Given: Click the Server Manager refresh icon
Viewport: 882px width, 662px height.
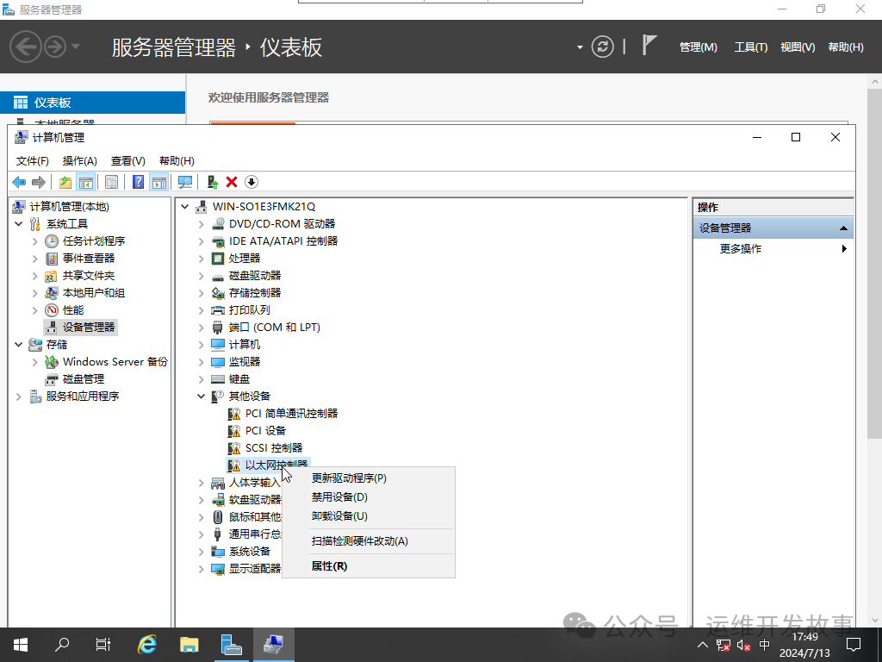Looking at the screenshot, I should point(602,47).
